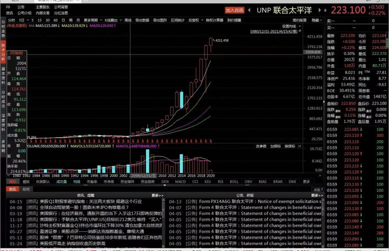This screenshot has height=251, width=389.
Task: Select 分时走势 in left sidebar
Action: coord(3,29)
